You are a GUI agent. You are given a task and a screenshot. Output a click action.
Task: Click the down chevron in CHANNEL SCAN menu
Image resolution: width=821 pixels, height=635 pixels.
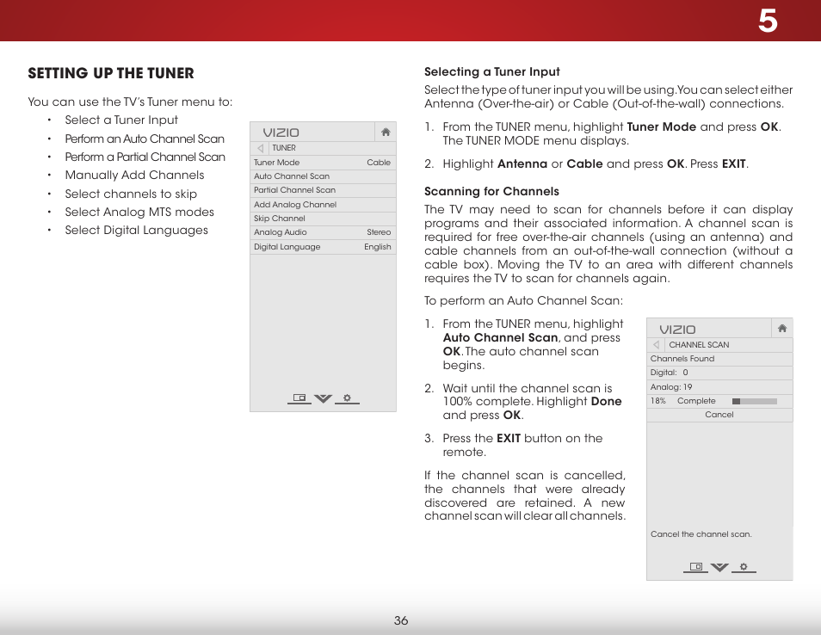719,567
